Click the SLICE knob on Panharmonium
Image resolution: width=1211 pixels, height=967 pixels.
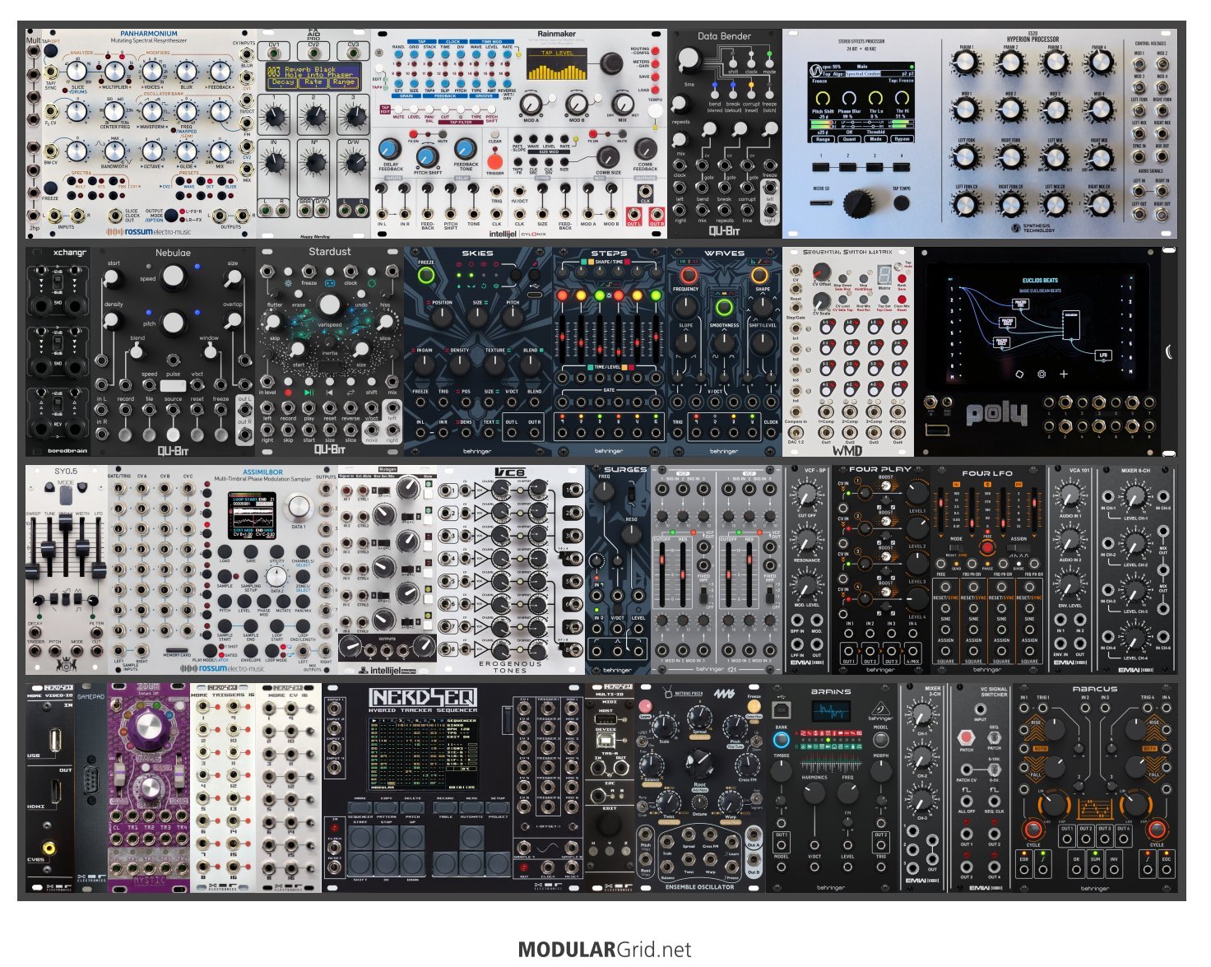[x=77, y=70]
